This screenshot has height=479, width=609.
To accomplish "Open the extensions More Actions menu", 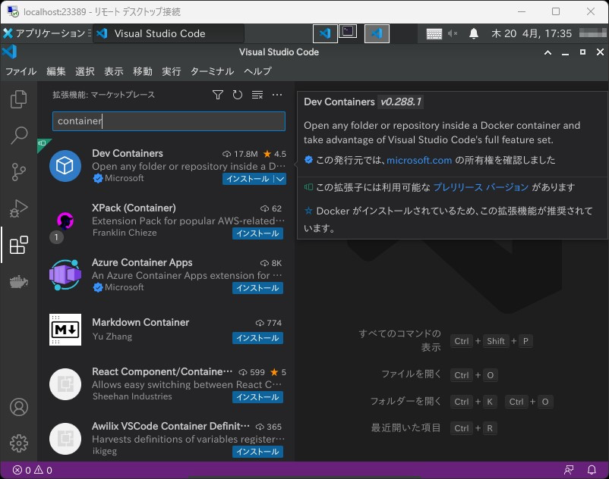I will (276, 94).
